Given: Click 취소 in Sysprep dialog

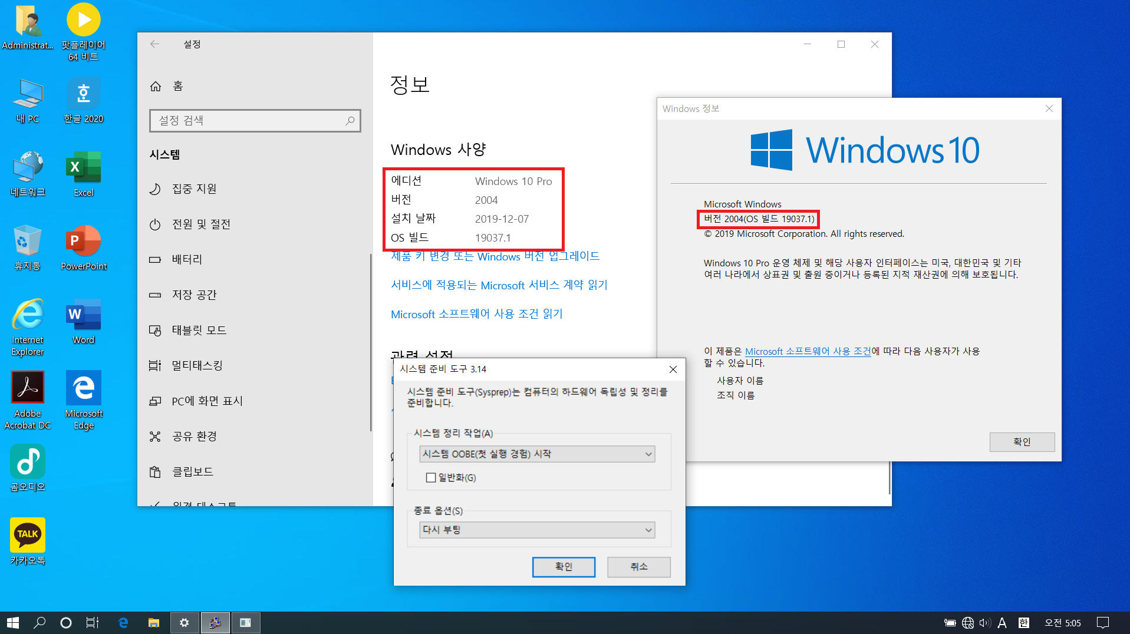Looking at the screenshot, I should coord(639,567).
